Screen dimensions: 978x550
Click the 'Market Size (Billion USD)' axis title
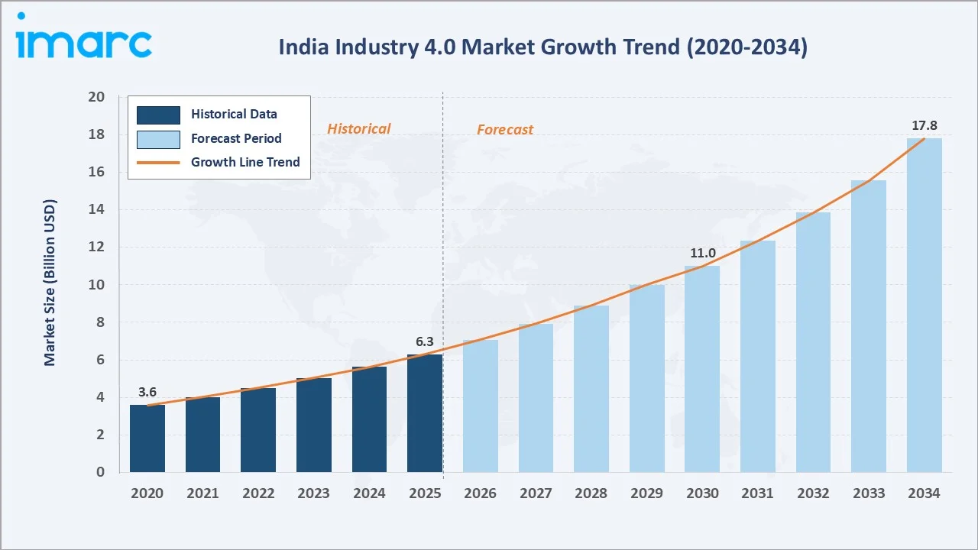click(50, 283)
